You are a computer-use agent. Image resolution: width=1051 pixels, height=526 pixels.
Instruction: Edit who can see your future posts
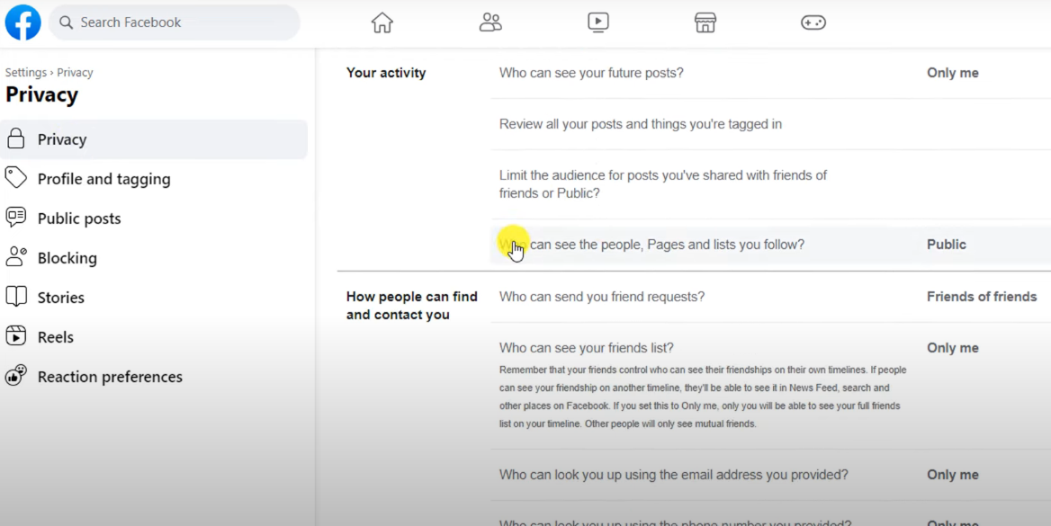(x=952, y=73)
